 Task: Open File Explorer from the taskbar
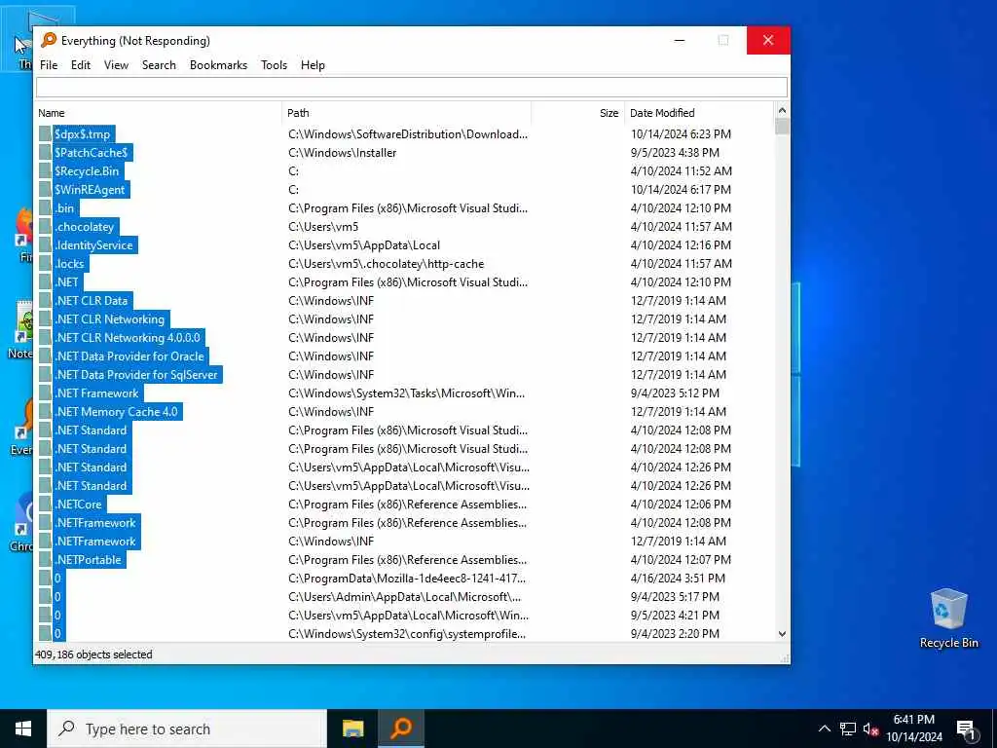352,729
